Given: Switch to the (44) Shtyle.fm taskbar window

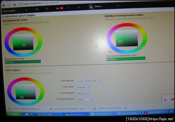Looking at the screenshot, I should click(76, 114).
